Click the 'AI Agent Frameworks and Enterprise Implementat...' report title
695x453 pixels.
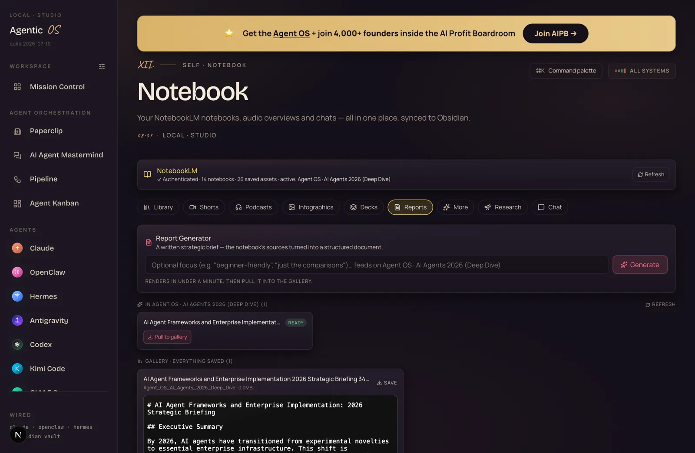point(212,322)
